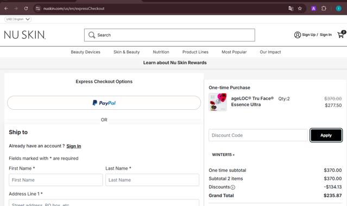Open the site information icon in the address bar
Screen dimensions: 347x206
pyautogui.click(x=38, y=8)
